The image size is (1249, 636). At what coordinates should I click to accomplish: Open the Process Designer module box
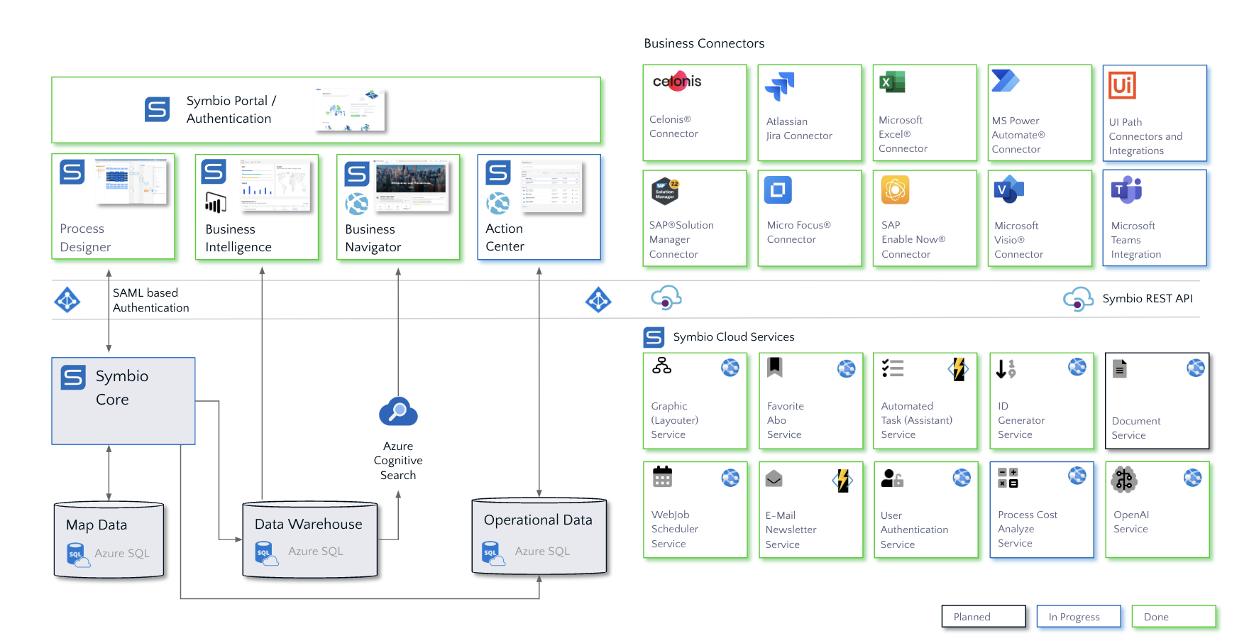click(x=114, y=207)
